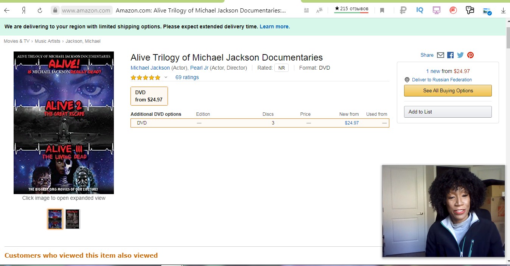This screenshot has height=266, width=510.
Task: Click the Add to List button
Action: click(448, 112)
